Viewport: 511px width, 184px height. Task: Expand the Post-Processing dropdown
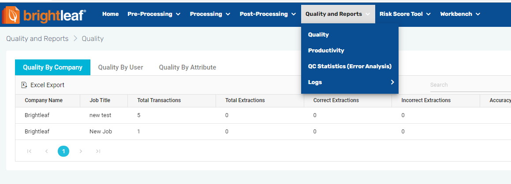(x=268, y=14)
